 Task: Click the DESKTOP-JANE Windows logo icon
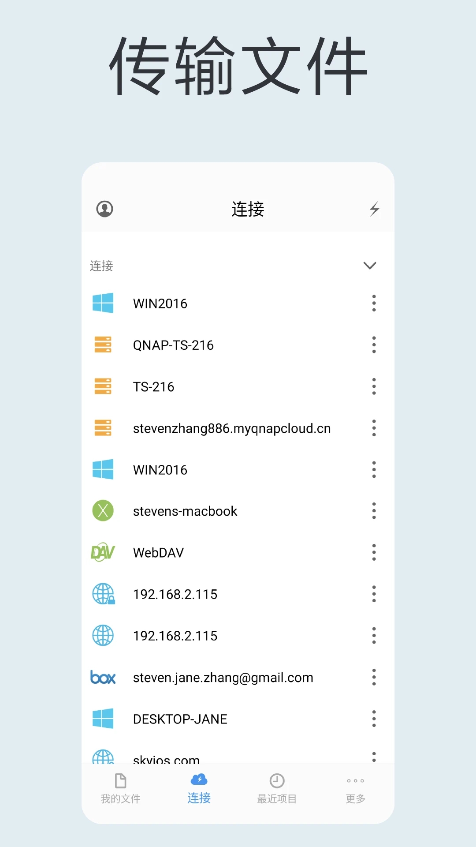tap(103, 719)
